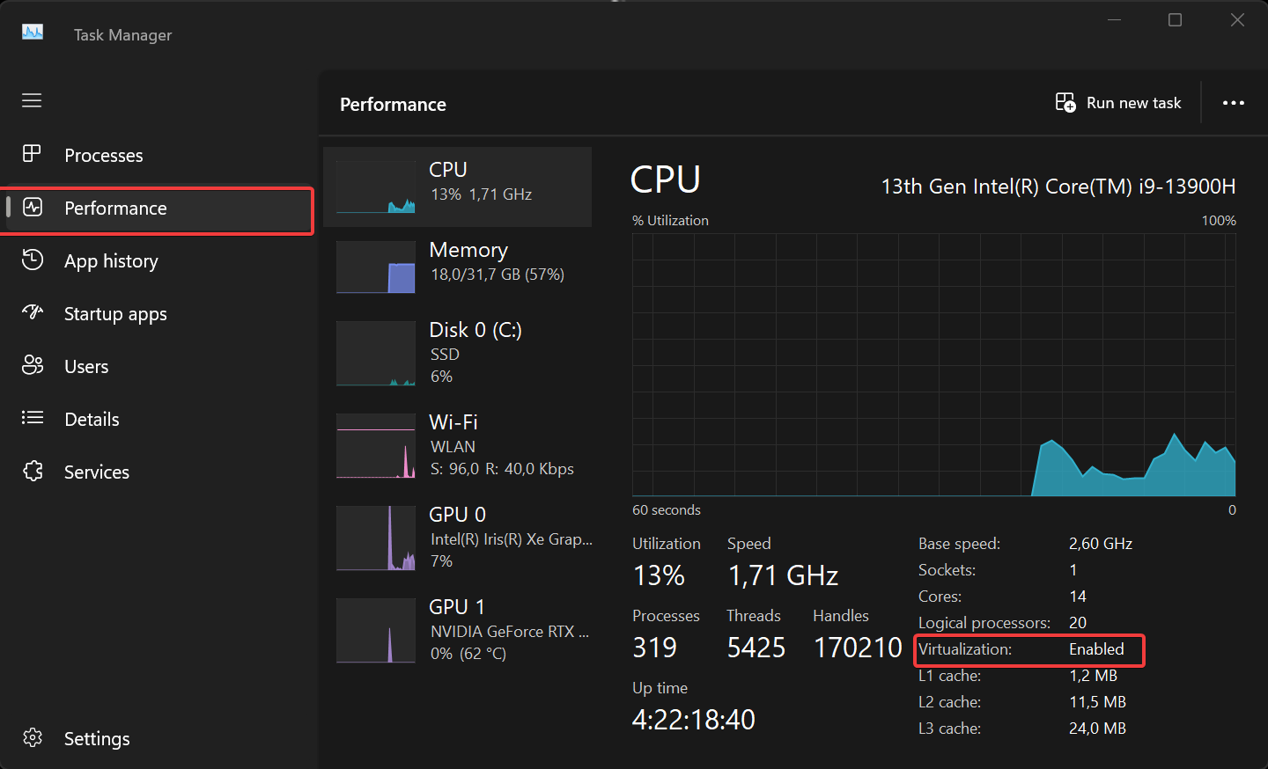Select Memory 18,0/31,7 GB entry
Viewport: 1268px width, 769px height.
click(457, 267)
